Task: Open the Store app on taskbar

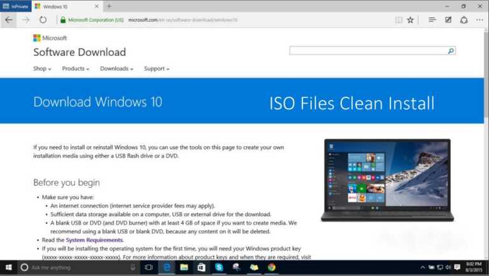Action: point(201,267)
